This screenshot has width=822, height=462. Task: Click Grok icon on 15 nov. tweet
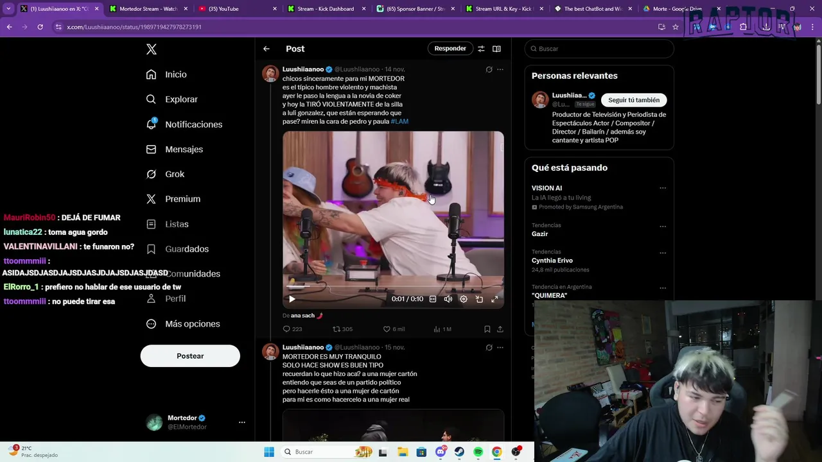[489, 348]
